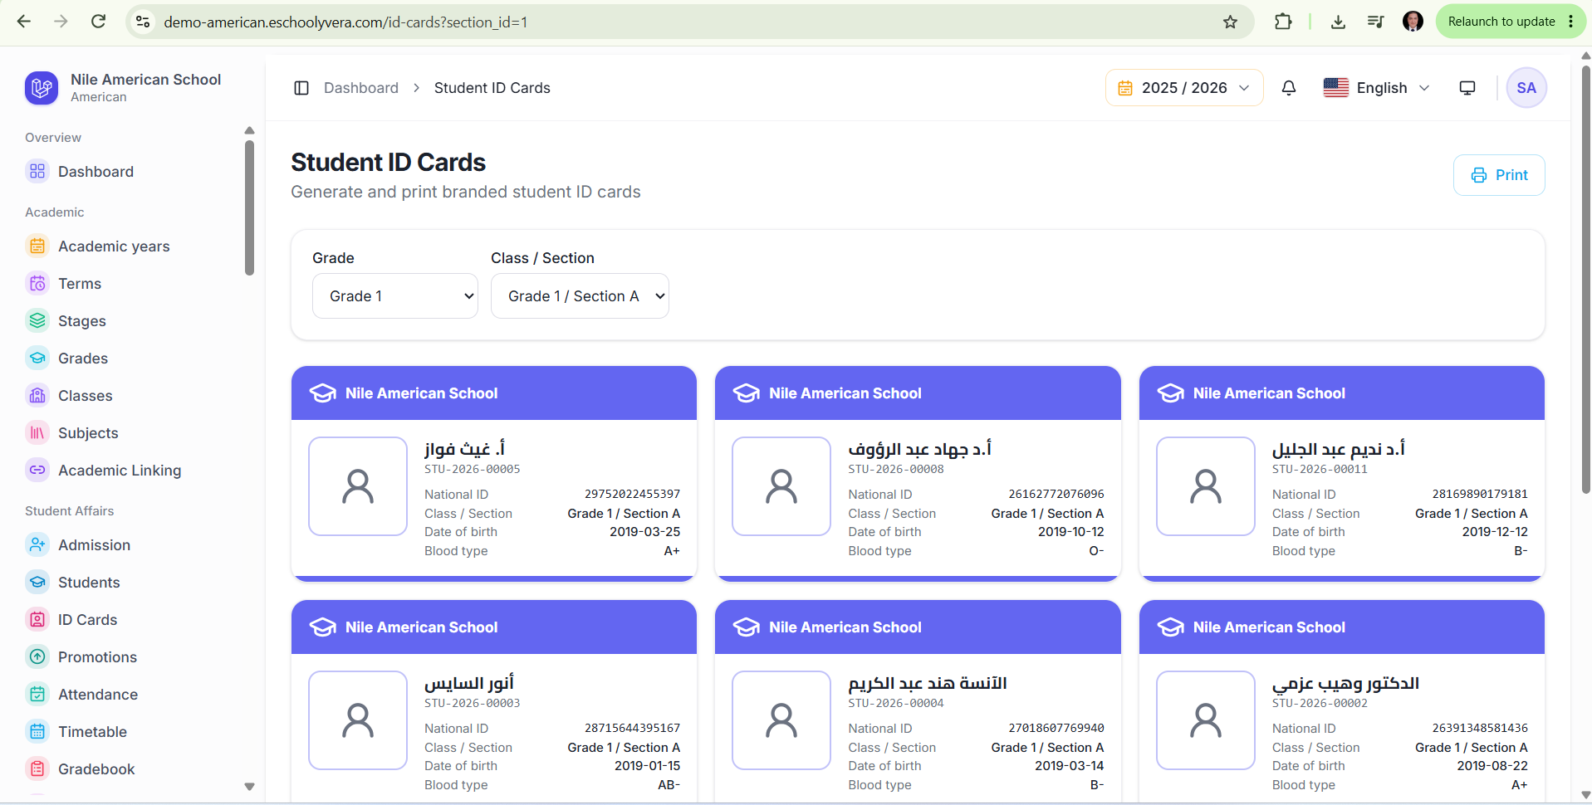Click the Nile American School logo icon

pyautogui.click(x=42, y=88)
